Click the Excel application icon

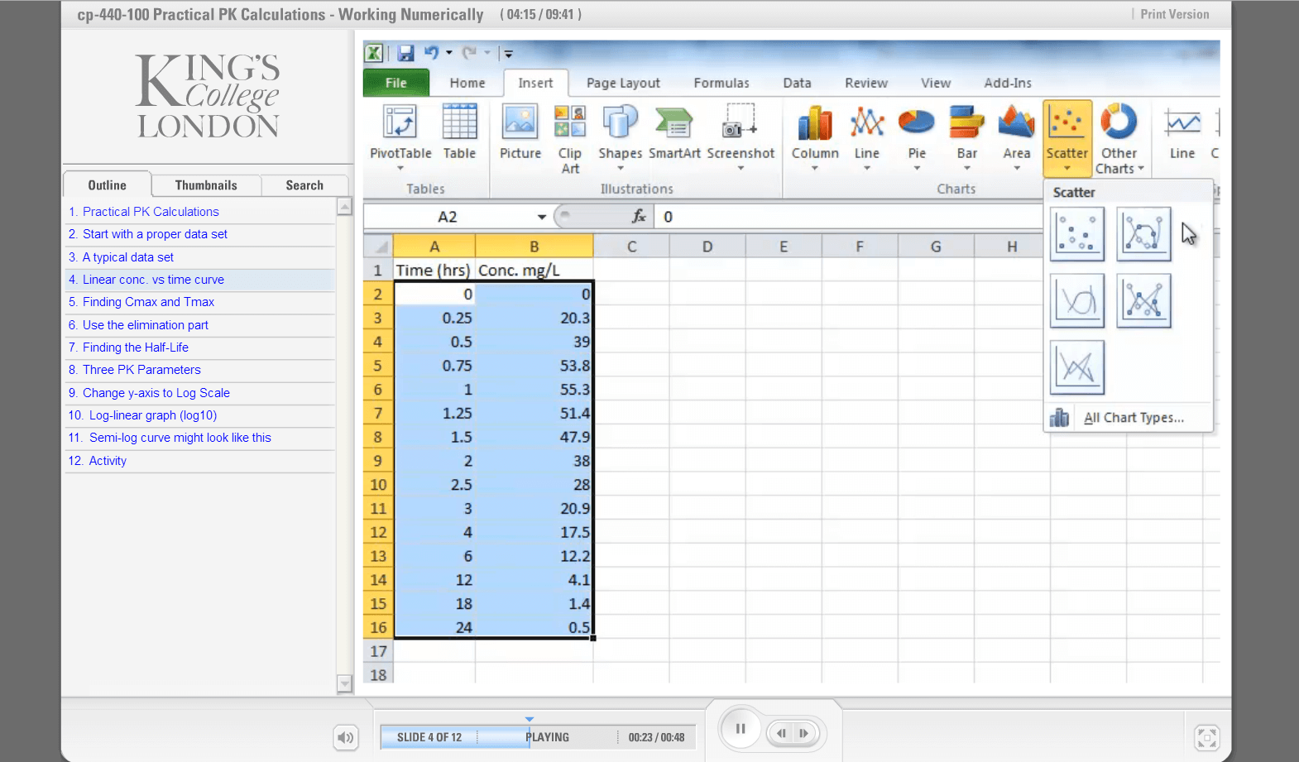pos(374,53)
